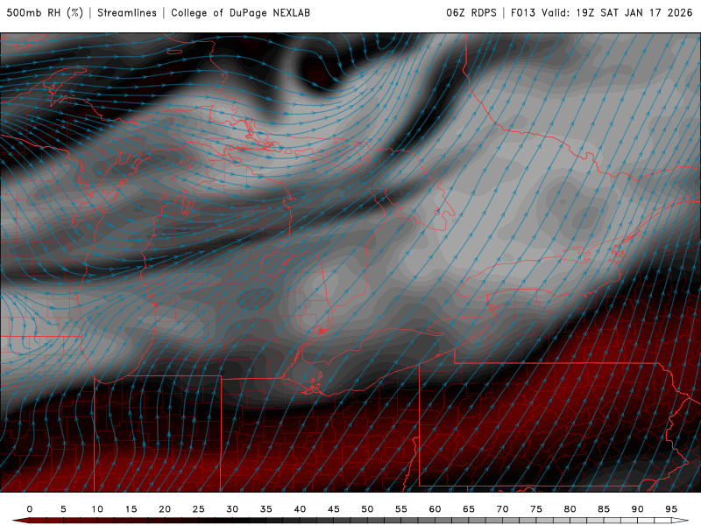Click the '70' color scale label
This screenshot has width=701, height=525.
coord(502,509)
